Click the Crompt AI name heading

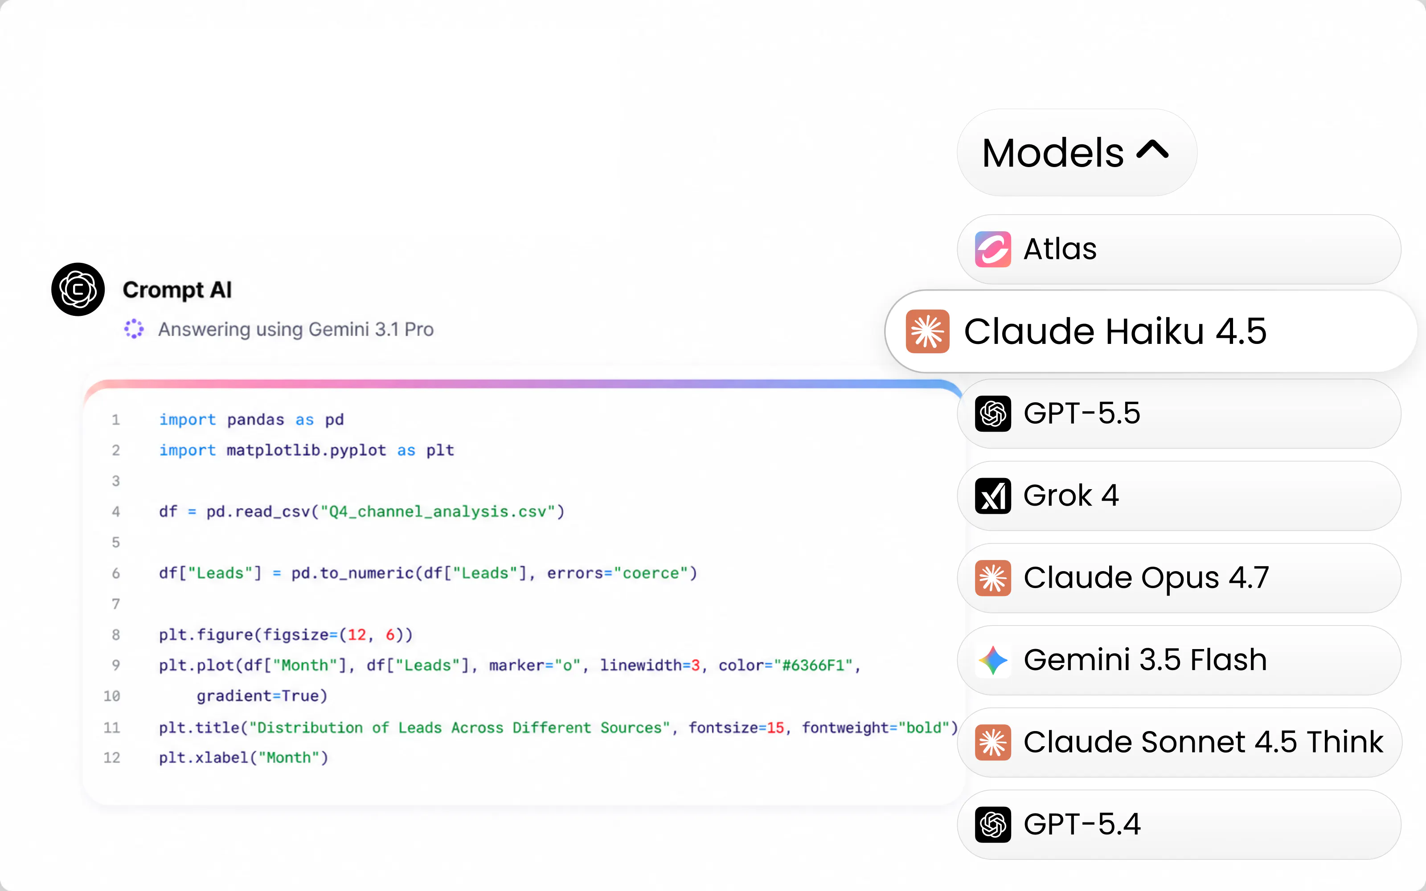point(177,290)
